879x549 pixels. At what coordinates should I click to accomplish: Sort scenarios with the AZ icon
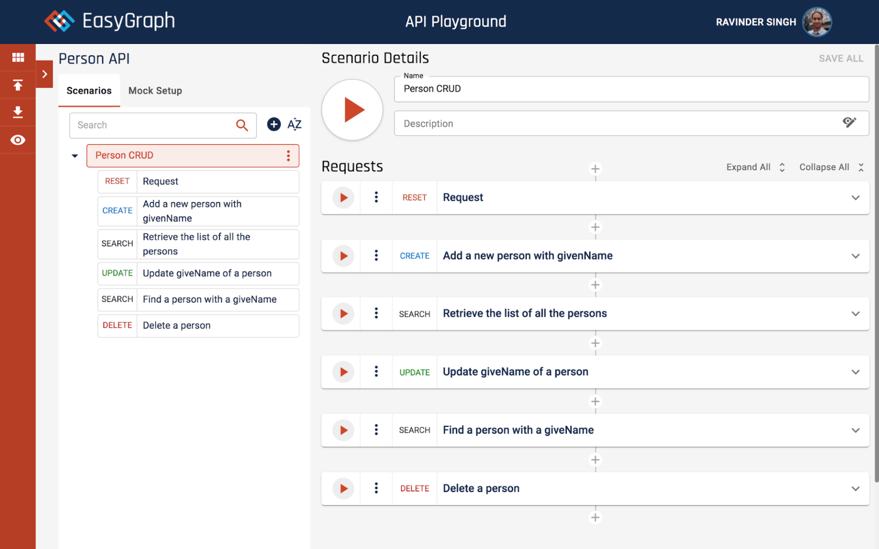click(294, 124)
